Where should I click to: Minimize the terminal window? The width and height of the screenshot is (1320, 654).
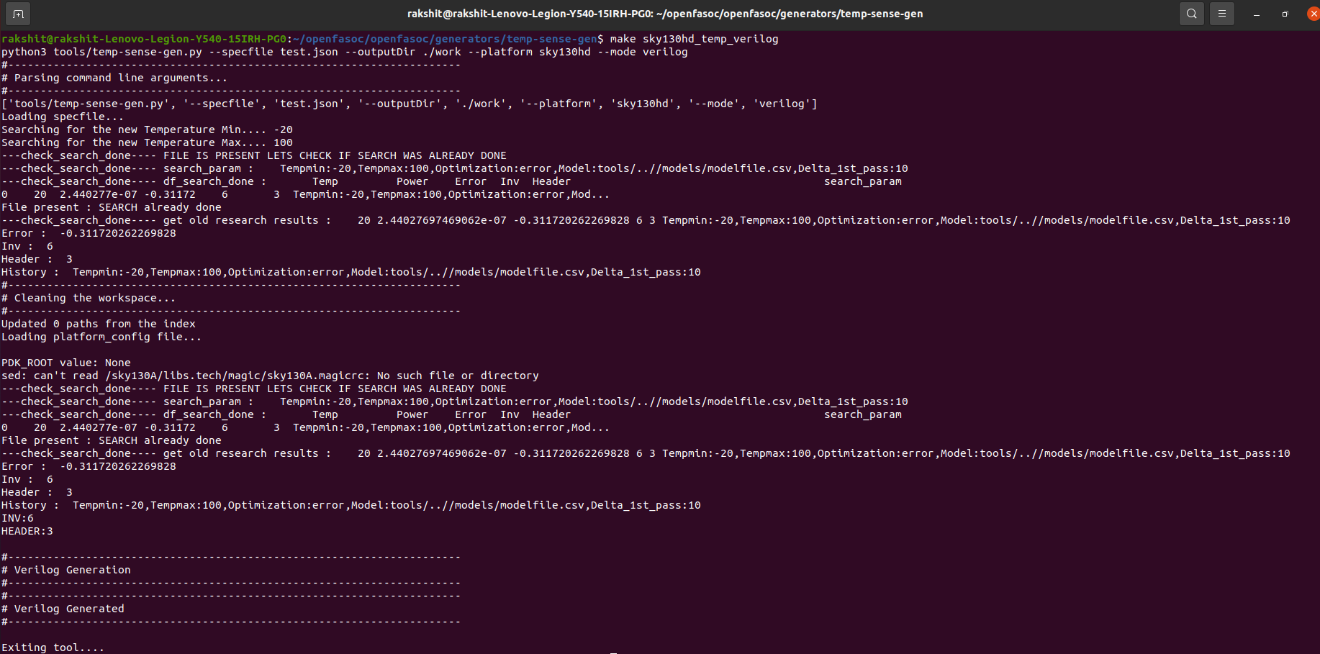(1255, 13)
